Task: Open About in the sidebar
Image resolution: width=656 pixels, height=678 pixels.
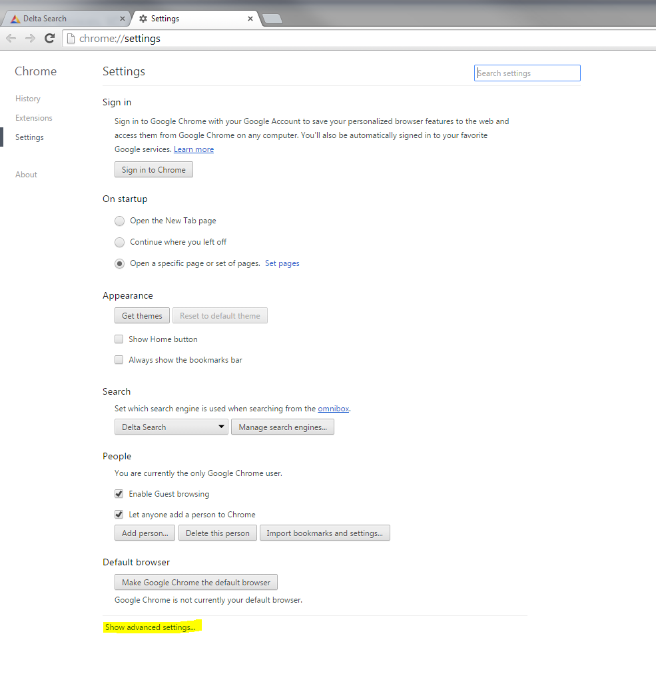Action: click(x=26, y=175)
